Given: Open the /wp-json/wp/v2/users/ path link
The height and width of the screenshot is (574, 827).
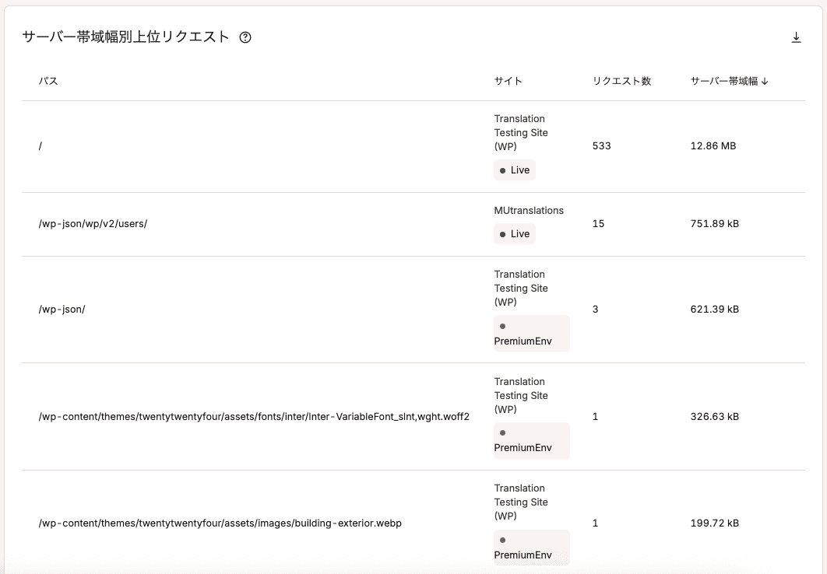Looking at the screenshot, I should (91, 224).
